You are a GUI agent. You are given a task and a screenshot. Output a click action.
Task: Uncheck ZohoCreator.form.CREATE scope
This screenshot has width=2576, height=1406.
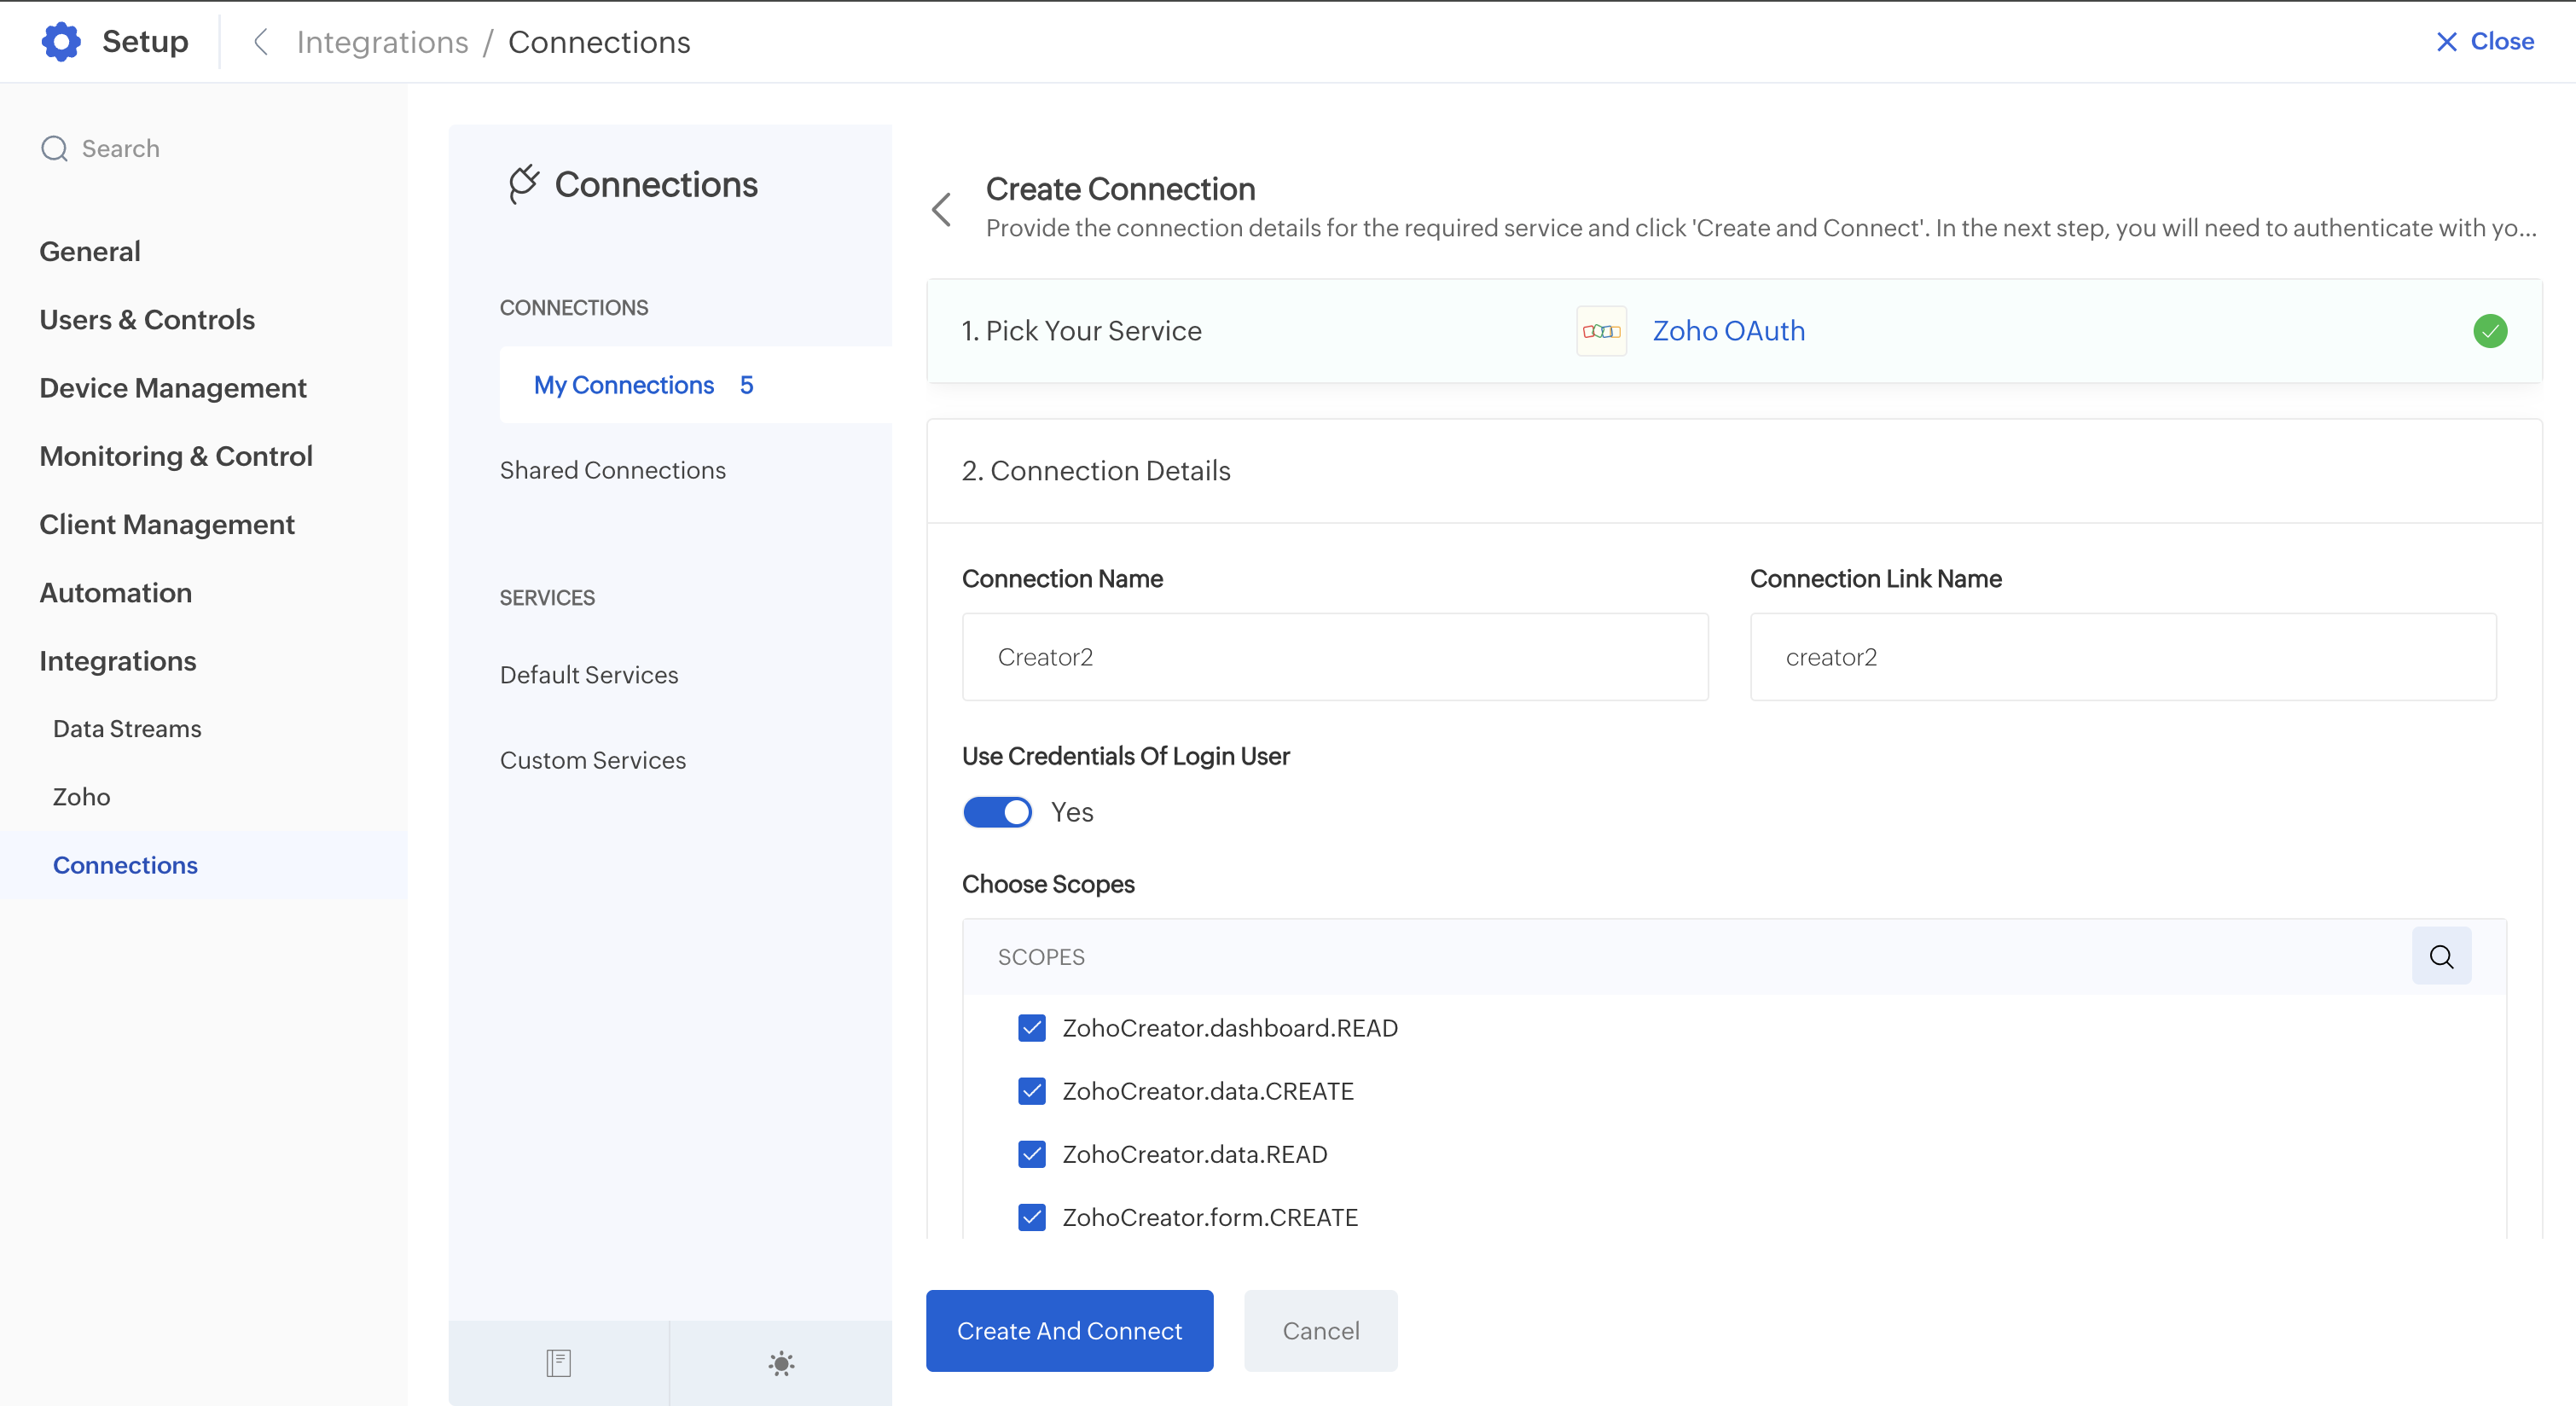[1032, 1217]
